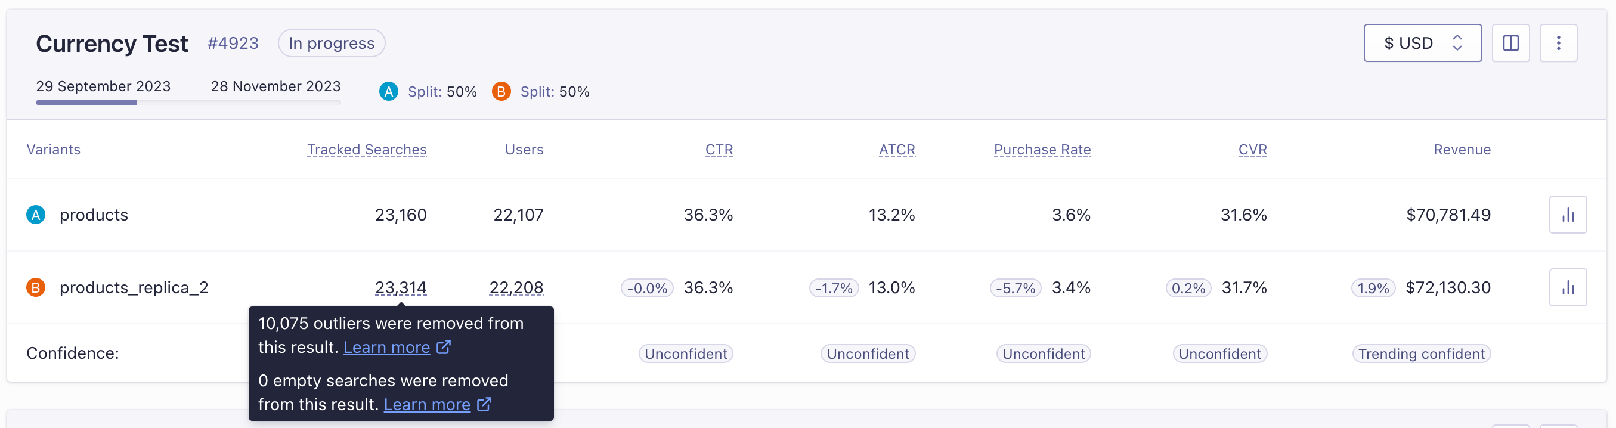The height and width of the screenshot is (428, 1616).
Task: Click the Purchase Rate column header
Action: [x=1041, y=150]
